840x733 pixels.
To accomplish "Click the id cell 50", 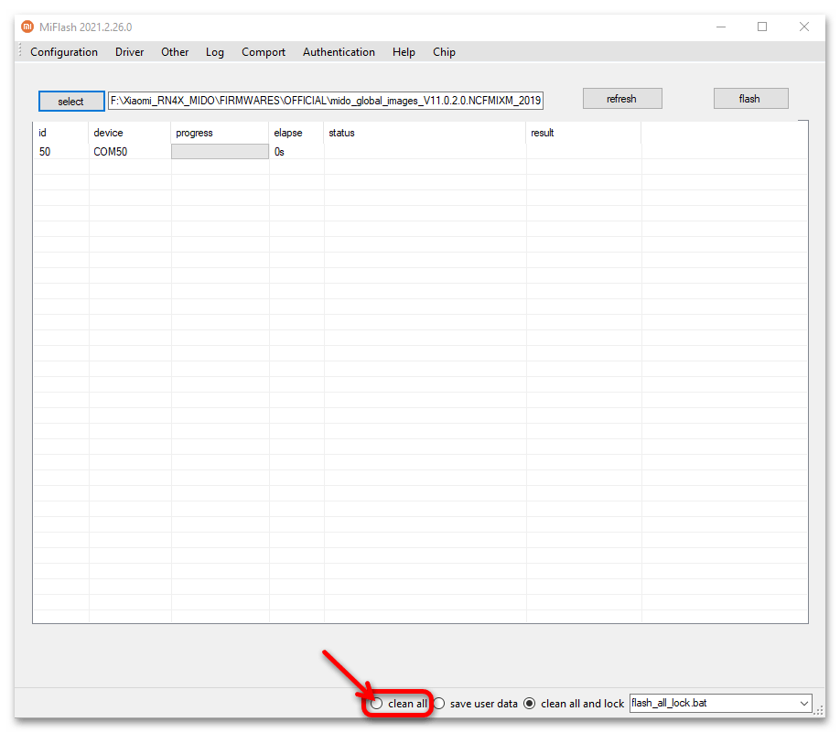I will [60, 152].
